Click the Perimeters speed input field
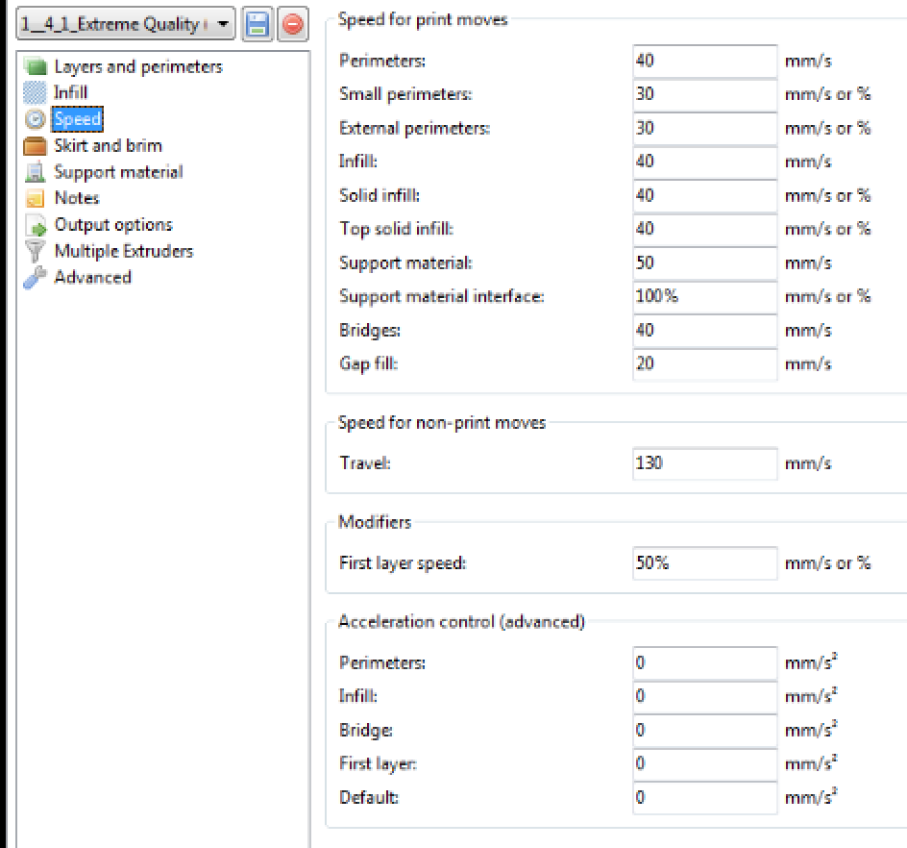Viewport: 907px width, 848px height. coord(704,61)
